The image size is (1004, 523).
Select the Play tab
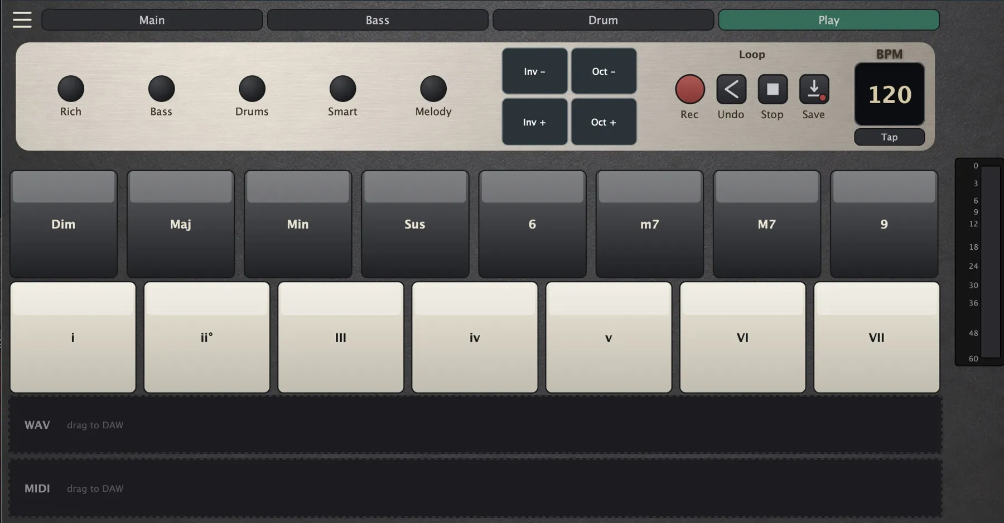(828, 20)
